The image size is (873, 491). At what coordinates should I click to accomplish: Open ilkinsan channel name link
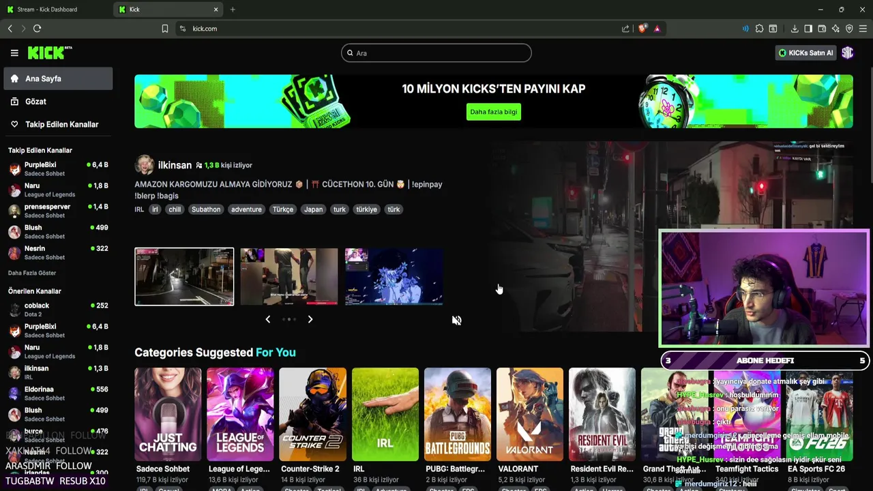point(175,165)
